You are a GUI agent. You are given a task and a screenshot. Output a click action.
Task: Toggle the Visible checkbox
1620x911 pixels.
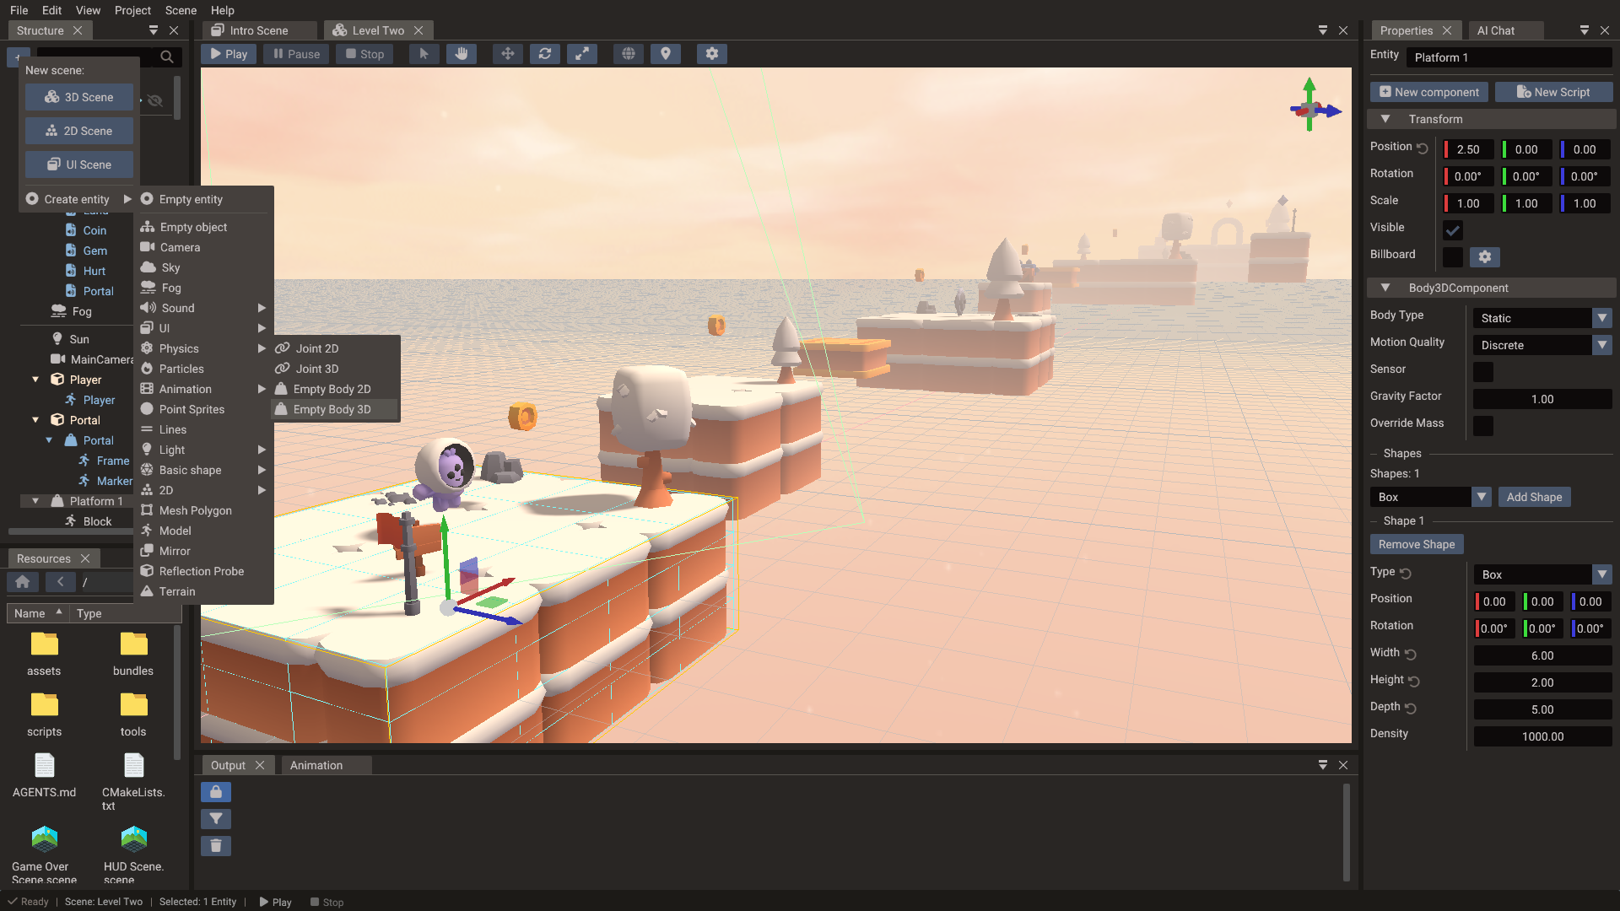(1453, 230)
